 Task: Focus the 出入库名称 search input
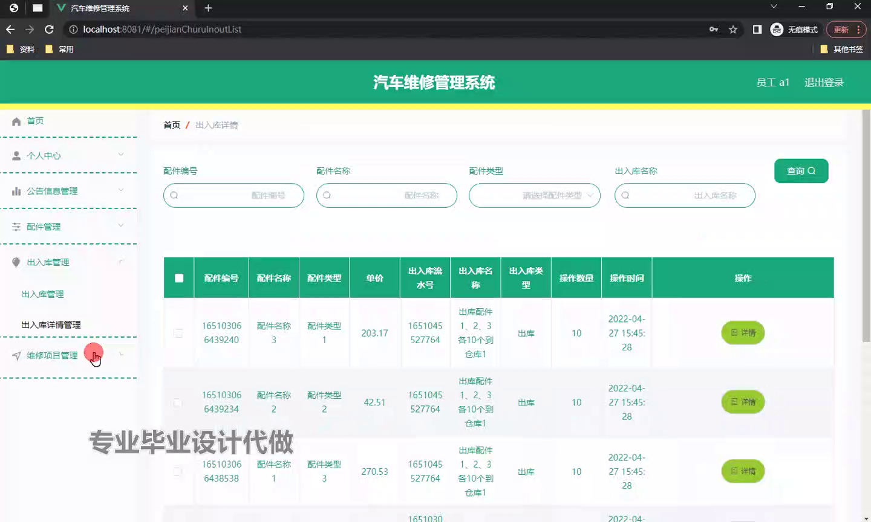tap(685, 196)
